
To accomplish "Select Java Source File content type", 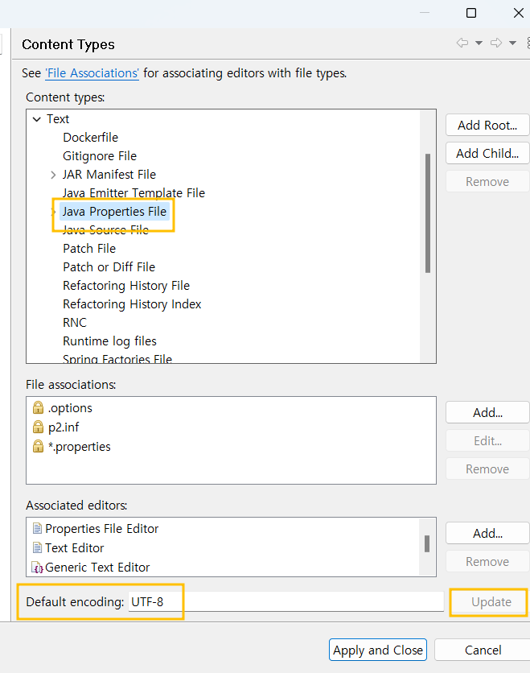I will coord(105,230).
